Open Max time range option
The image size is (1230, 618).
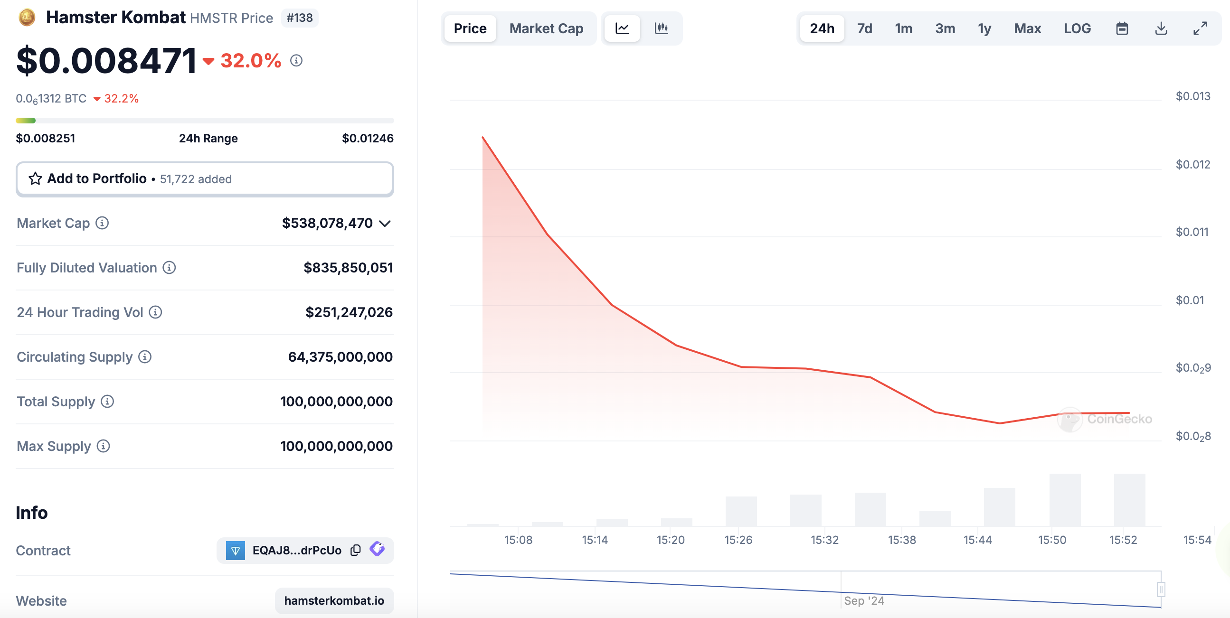(1028, 28)
